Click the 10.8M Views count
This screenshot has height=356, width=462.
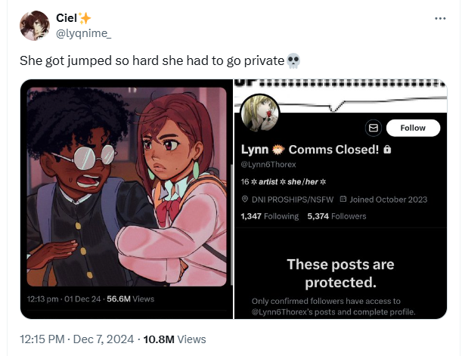(x=175, y=339)
